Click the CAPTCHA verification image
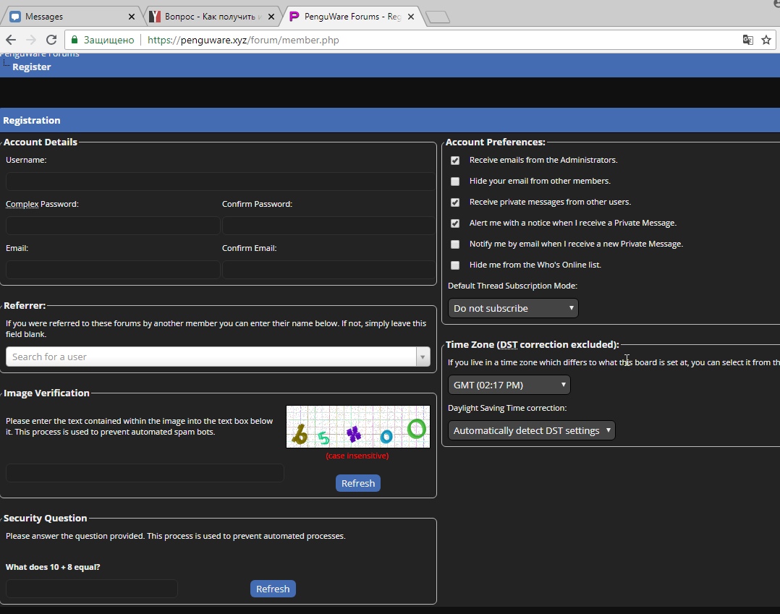 358,427
